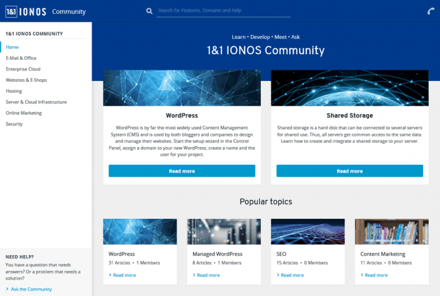
Task: Click the search magnifier icon
Action: [x=149, y=11]
